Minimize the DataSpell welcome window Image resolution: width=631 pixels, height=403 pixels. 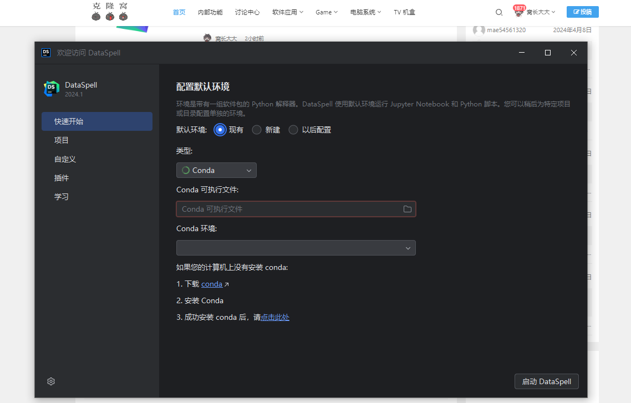click(522, 53)
